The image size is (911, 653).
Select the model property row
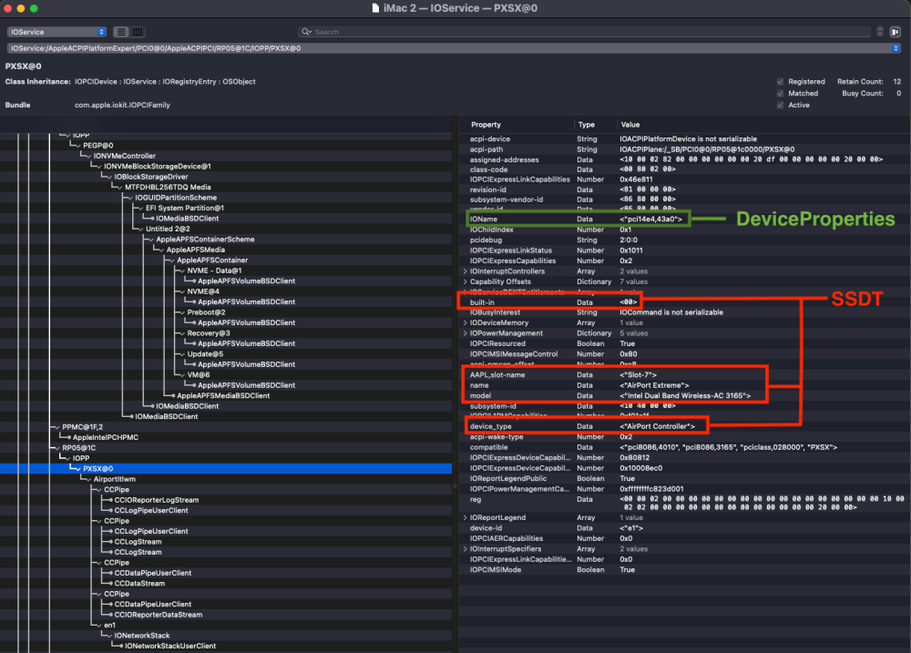tap(685, 395)
